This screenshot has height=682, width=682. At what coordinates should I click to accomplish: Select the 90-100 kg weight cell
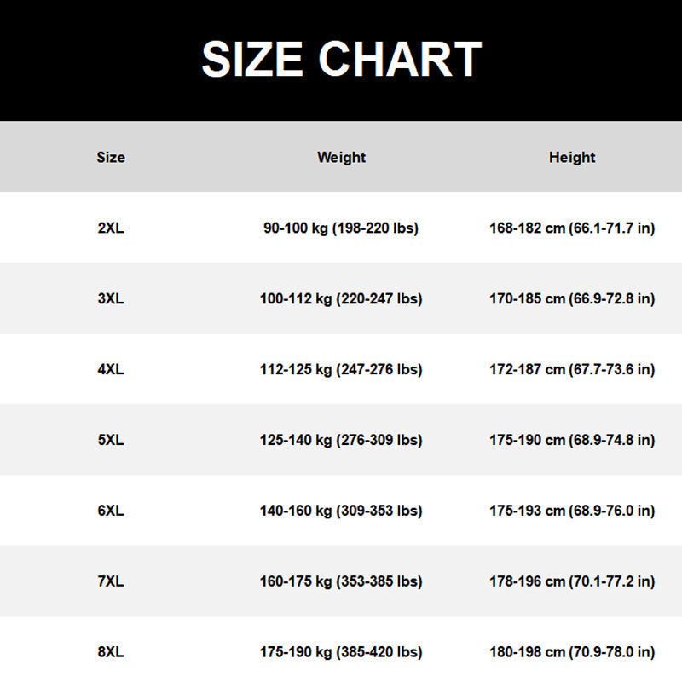[x=341, y=228]
